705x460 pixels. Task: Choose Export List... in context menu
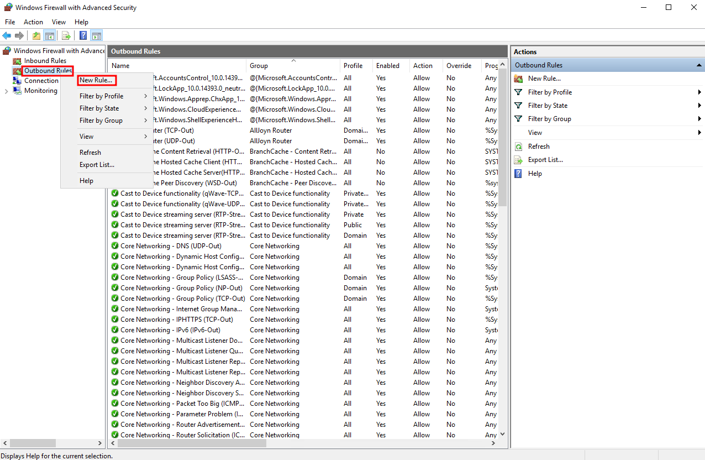(x=97, y=165)
